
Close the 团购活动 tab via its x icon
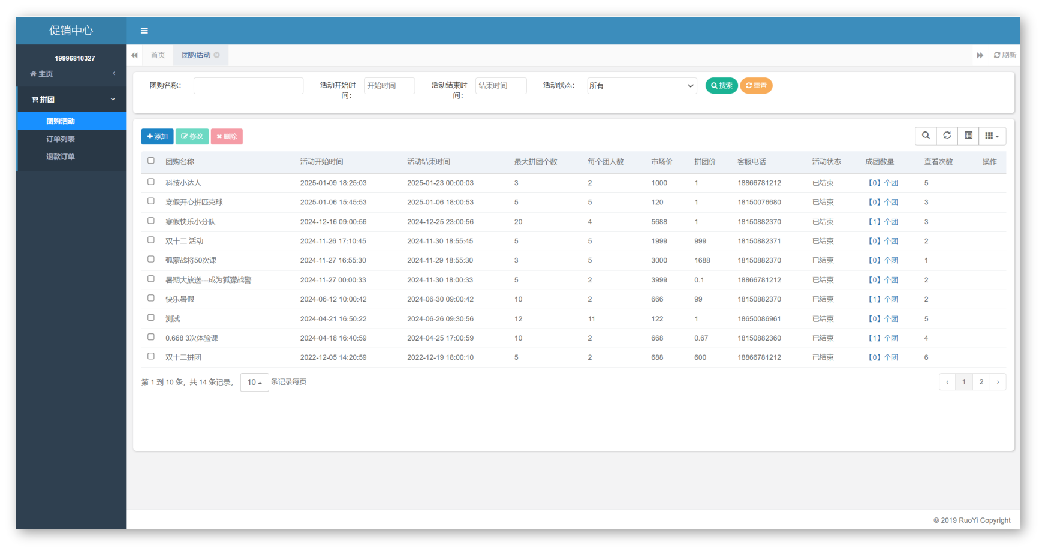click(217, 55)
